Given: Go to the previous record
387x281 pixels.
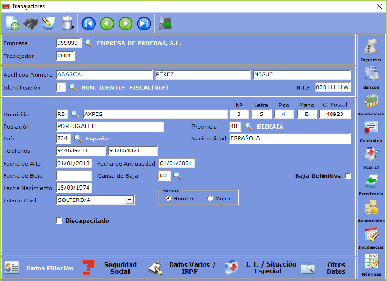Looking at the screenshot, I should [x=107, y=24].
